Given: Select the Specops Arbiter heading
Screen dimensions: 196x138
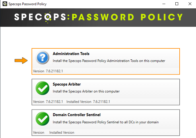Looking at the screenshot, I should coord(67,84).
